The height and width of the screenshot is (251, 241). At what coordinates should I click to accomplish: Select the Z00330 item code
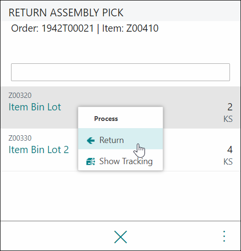pos(20,138)
